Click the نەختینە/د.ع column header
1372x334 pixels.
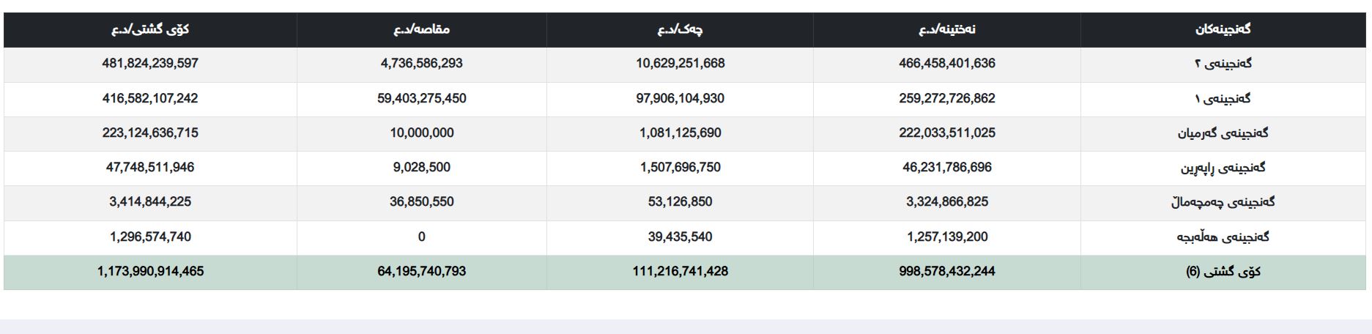pyautogui.click(x=947, y=29)
